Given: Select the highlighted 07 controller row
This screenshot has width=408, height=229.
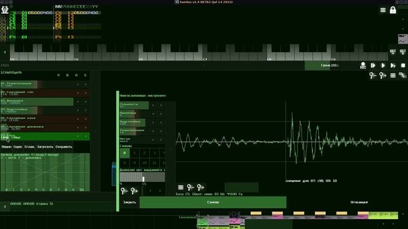Looking at the screenshot, I should (x=45, y=136).
